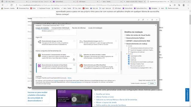Check Office/SharePoint development workload

click(x=116, y=65)
